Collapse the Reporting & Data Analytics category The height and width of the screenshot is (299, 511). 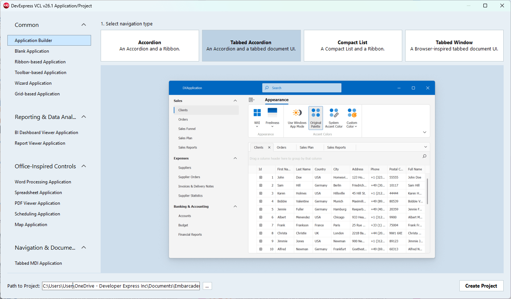point(84,117)
